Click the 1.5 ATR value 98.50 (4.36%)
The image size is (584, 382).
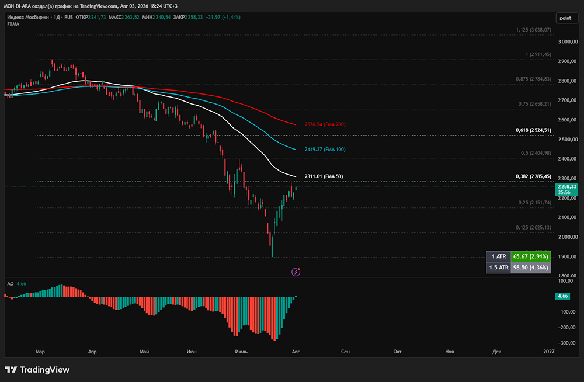pyautogui.click(x=530, y=268)
